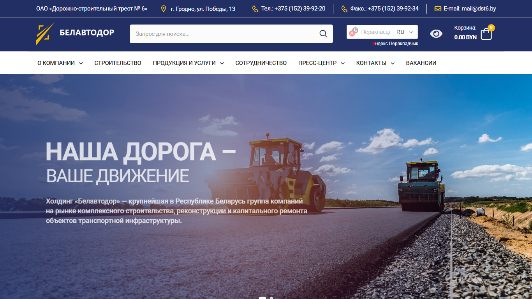Click the email address mail@dst6.by
This screenshot has height=299, width=532.
479,9
